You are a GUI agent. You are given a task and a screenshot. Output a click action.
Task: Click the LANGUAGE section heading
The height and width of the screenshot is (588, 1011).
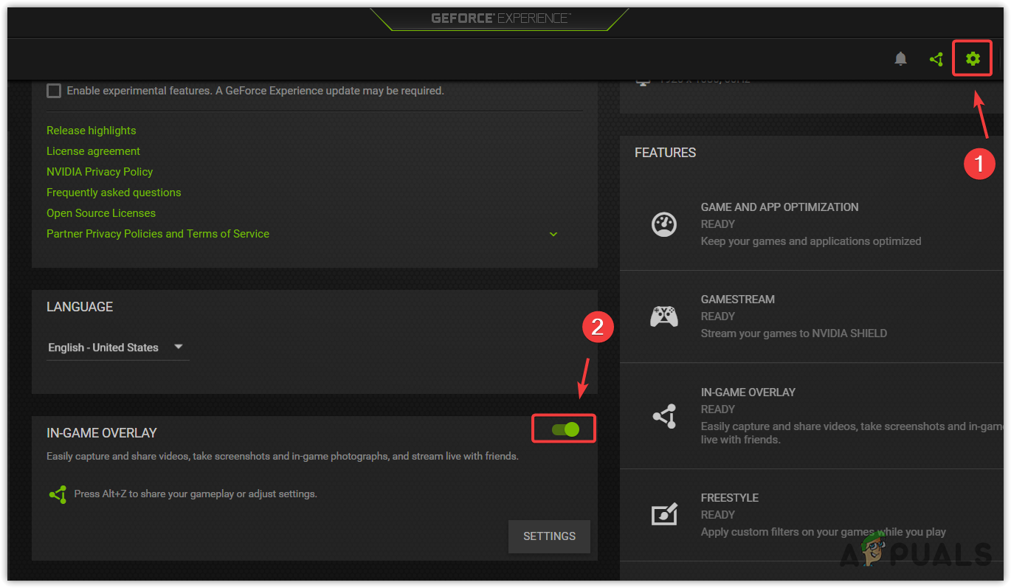pyautogui.click(x=80, y=307)
